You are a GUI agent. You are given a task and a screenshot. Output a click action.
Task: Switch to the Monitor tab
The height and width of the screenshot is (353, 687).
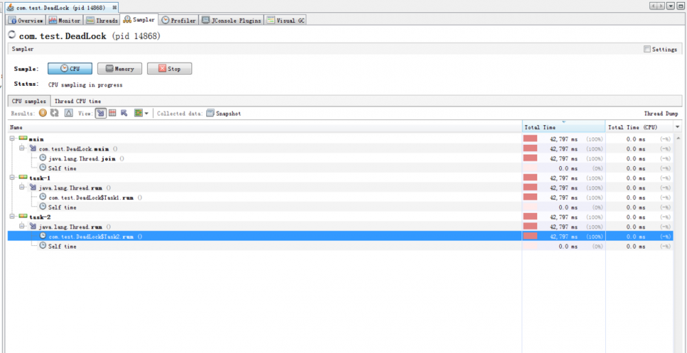pos(65,20)
